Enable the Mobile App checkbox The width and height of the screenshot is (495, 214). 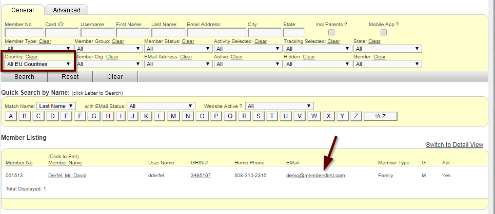click(x=384, y=32)
